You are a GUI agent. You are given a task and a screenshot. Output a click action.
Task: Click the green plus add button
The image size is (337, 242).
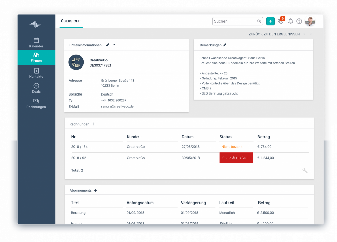[270, 21]
